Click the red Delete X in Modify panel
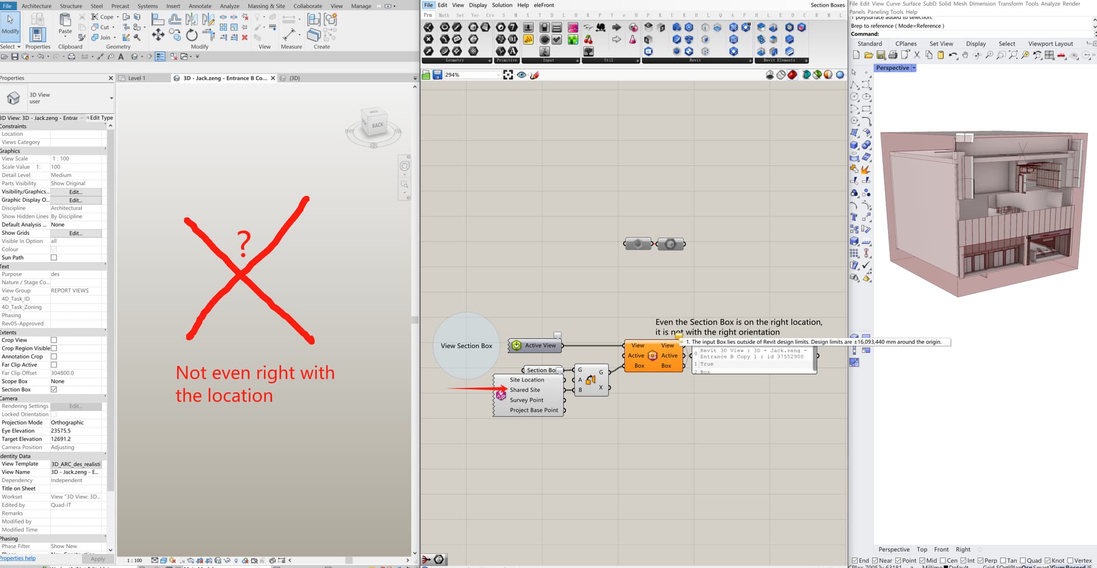 tap(245, 38)
